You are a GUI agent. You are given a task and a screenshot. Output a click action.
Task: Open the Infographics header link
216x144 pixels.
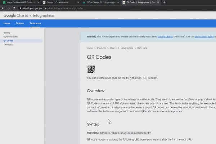[x=44, y=15]
